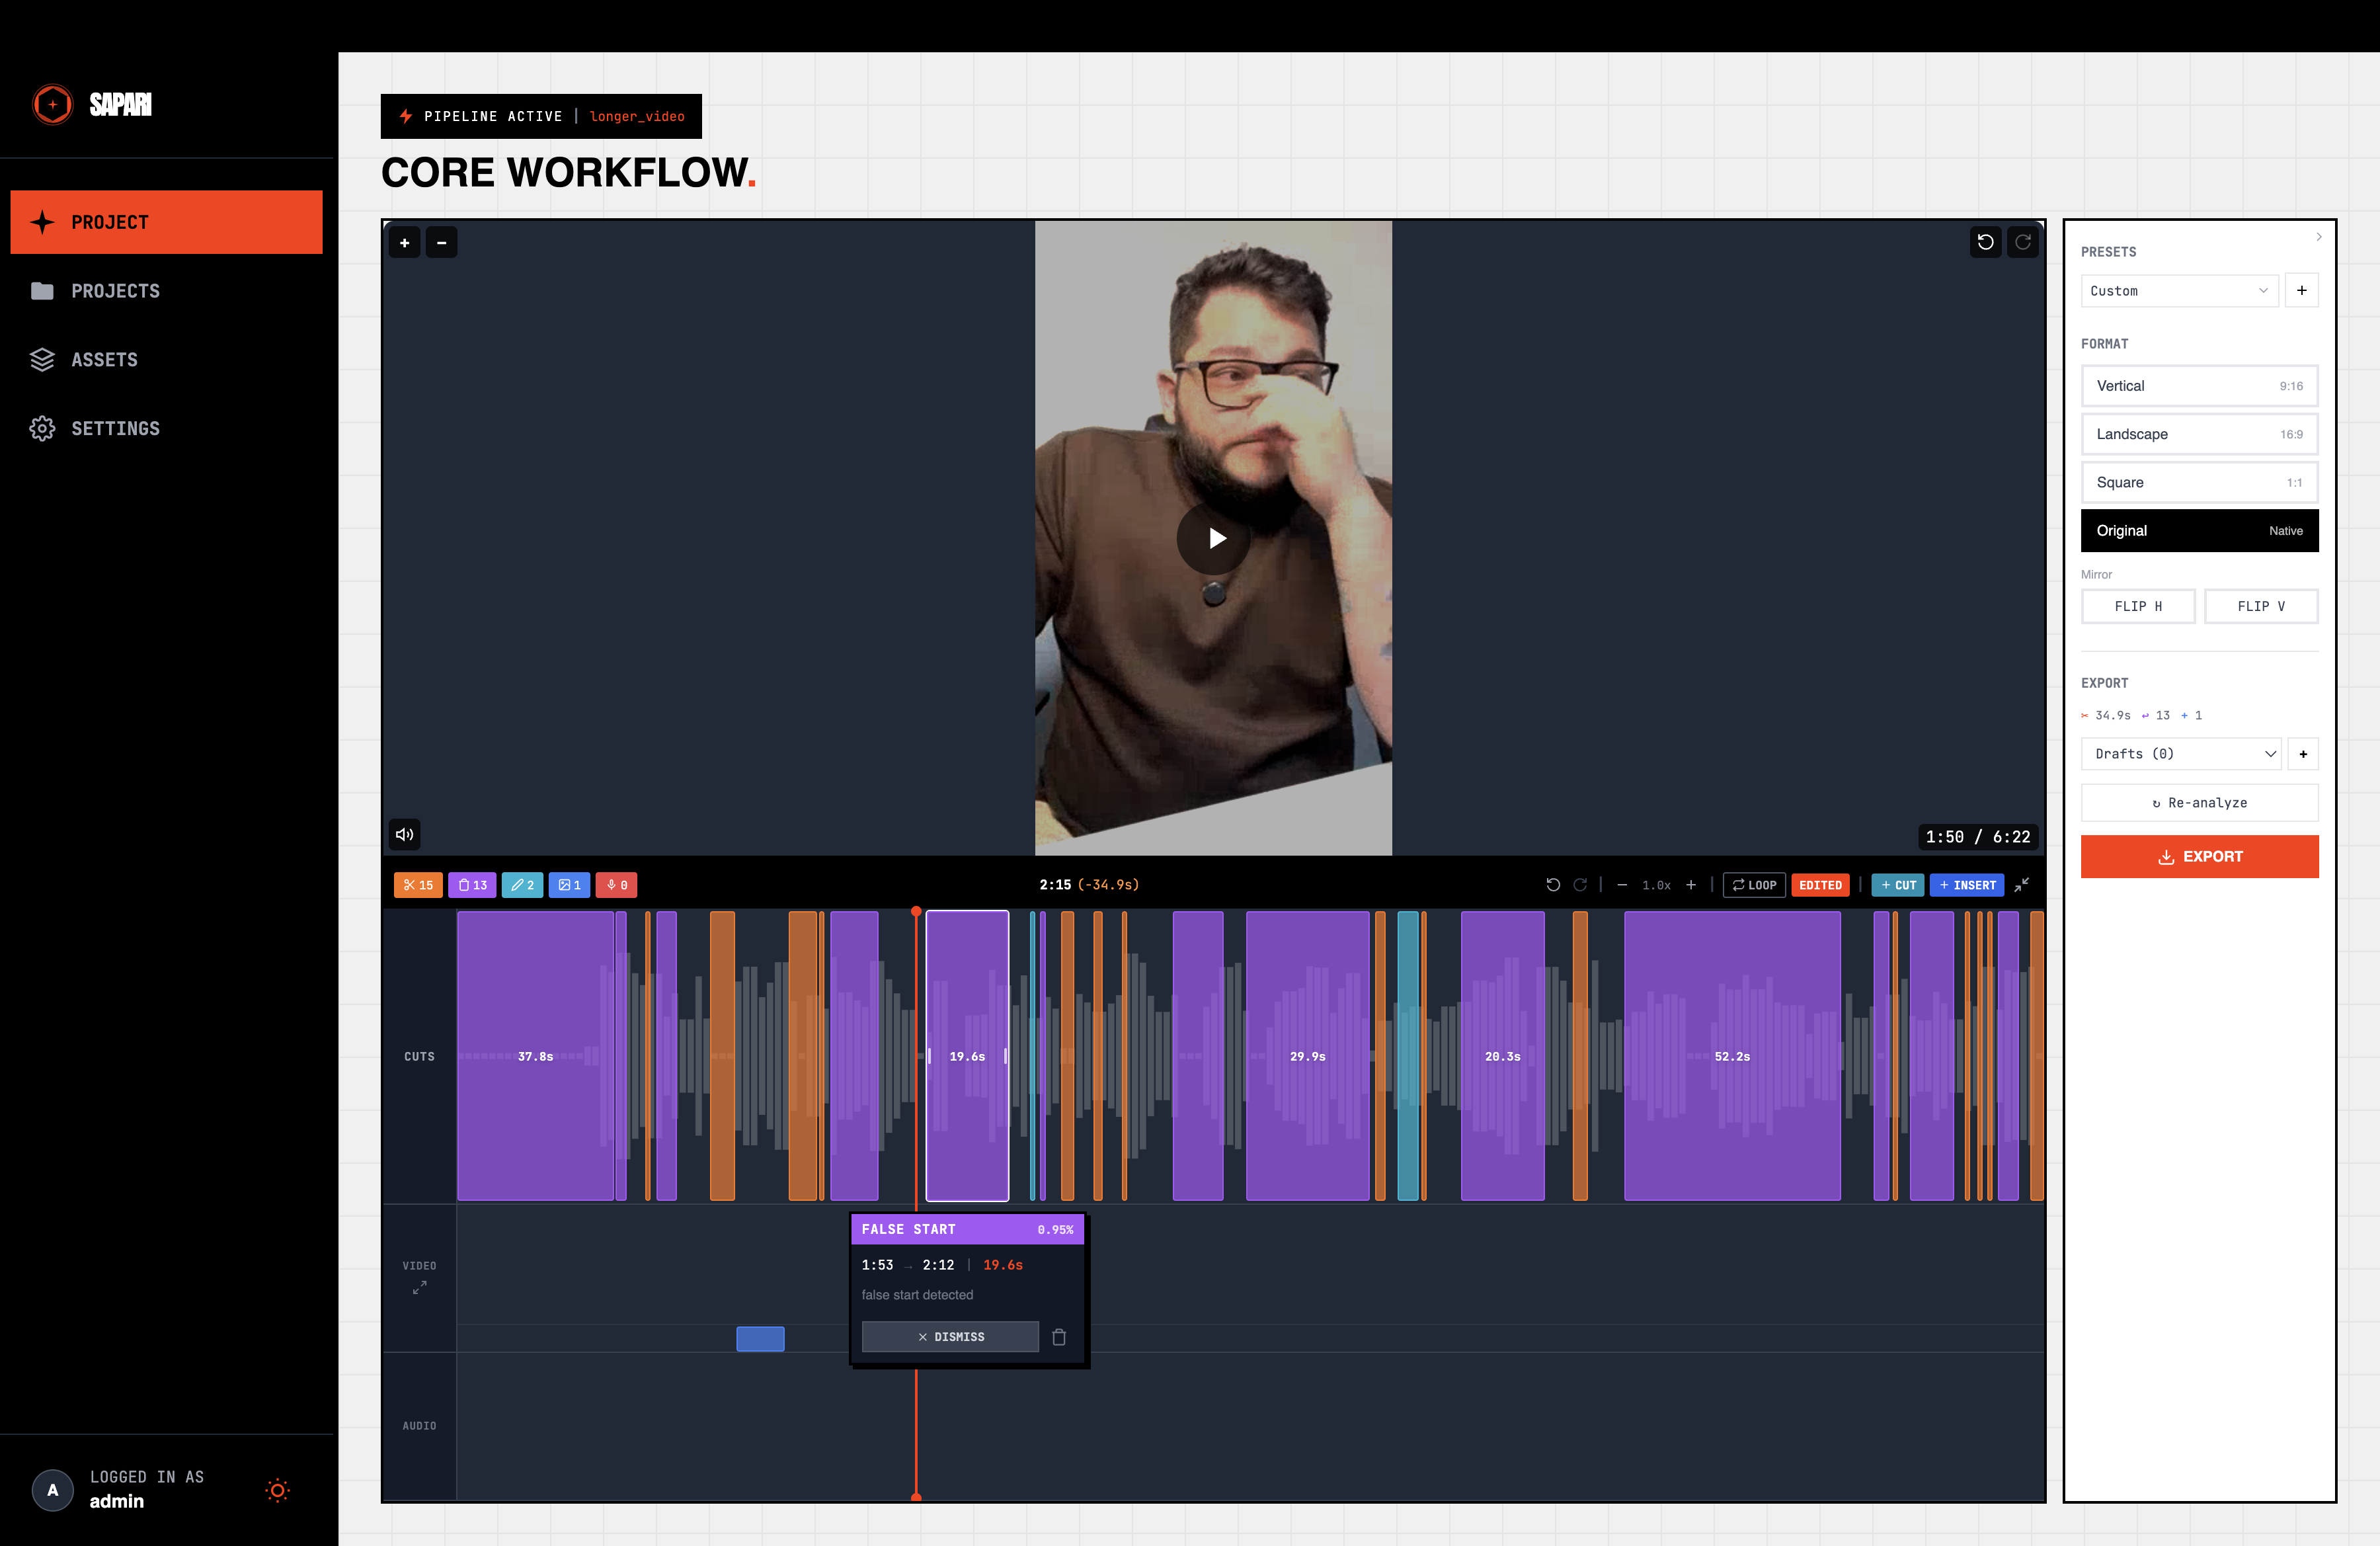Select the Landscape 16:9 format option
Image resolution: width=2380 pixels, height=1546 pixels.
coord(2199,433)
